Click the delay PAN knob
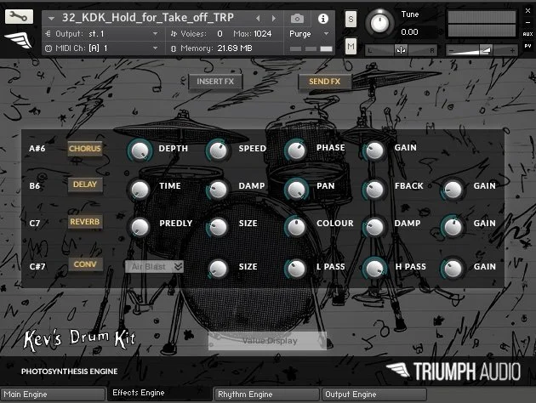 point(296,190)
